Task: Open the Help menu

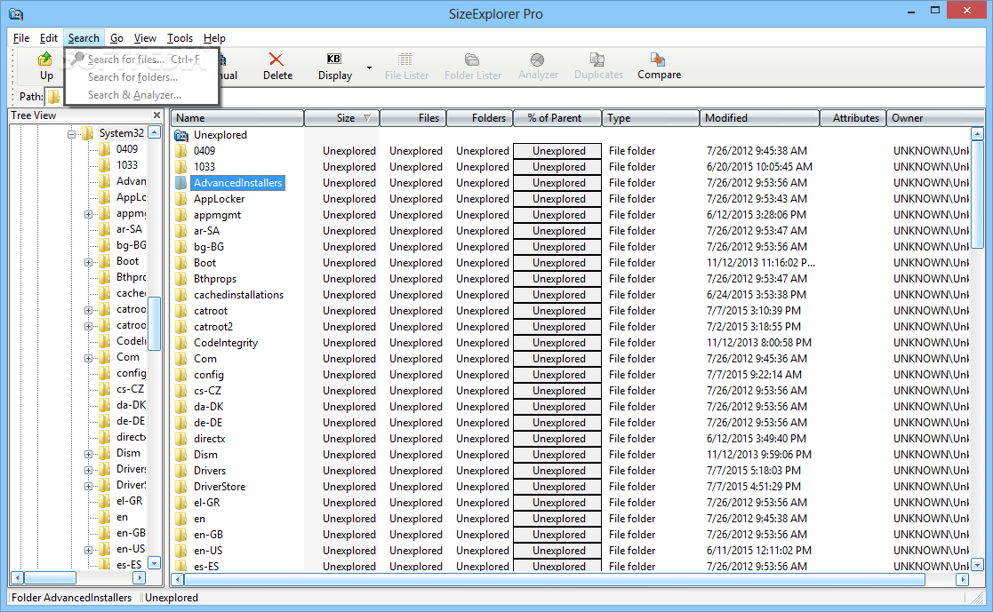Action: 214,38
